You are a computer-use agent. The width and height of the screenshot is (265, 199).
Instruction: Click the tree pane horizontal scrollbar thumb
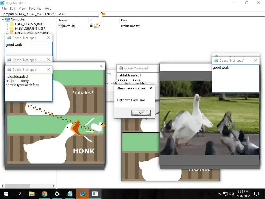tap(18, 186)
